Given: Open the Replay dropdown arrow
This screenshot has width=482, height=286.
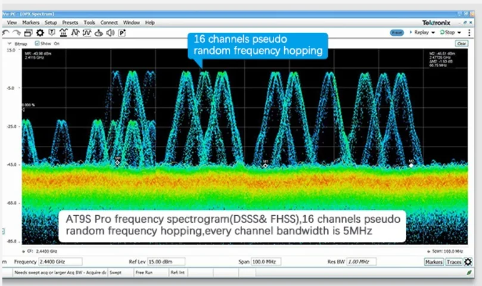Looking at the screenshot, I should click(x=434, y=32).
